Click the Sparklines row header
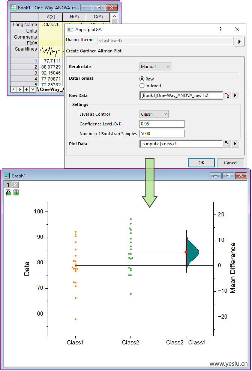Screen dimensions: 252x371 24,52
